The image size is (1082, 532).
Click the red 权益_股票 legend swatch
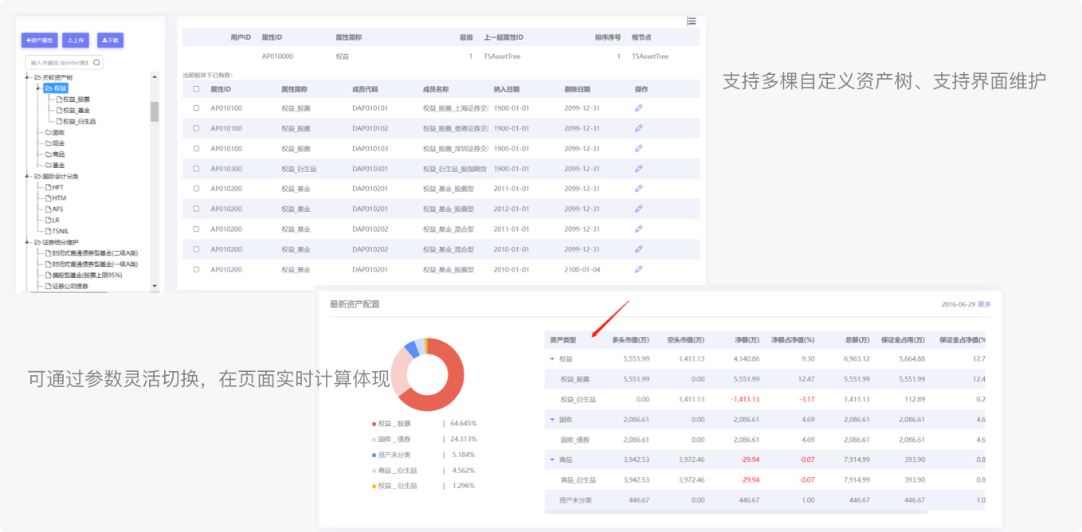(x=374, y=424)
